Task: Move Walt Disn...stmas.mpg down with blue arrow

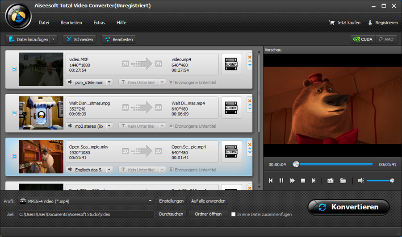Action: pyautogui.click(x=249, y=109)
